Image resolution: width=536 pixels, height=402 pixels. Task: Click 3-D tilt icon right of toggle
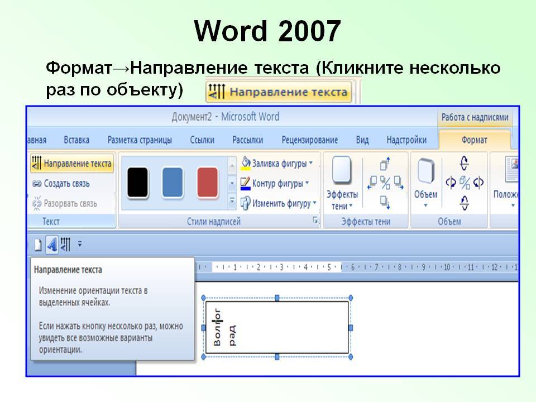[478, 183]
